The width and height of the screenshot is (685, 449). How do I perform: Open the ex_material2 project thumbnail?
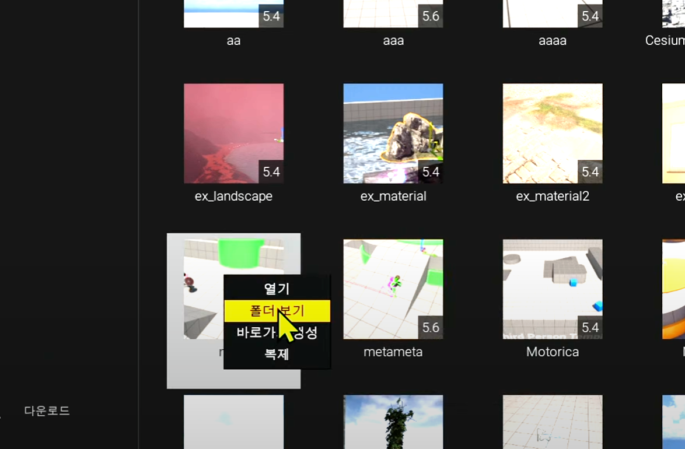553,133
